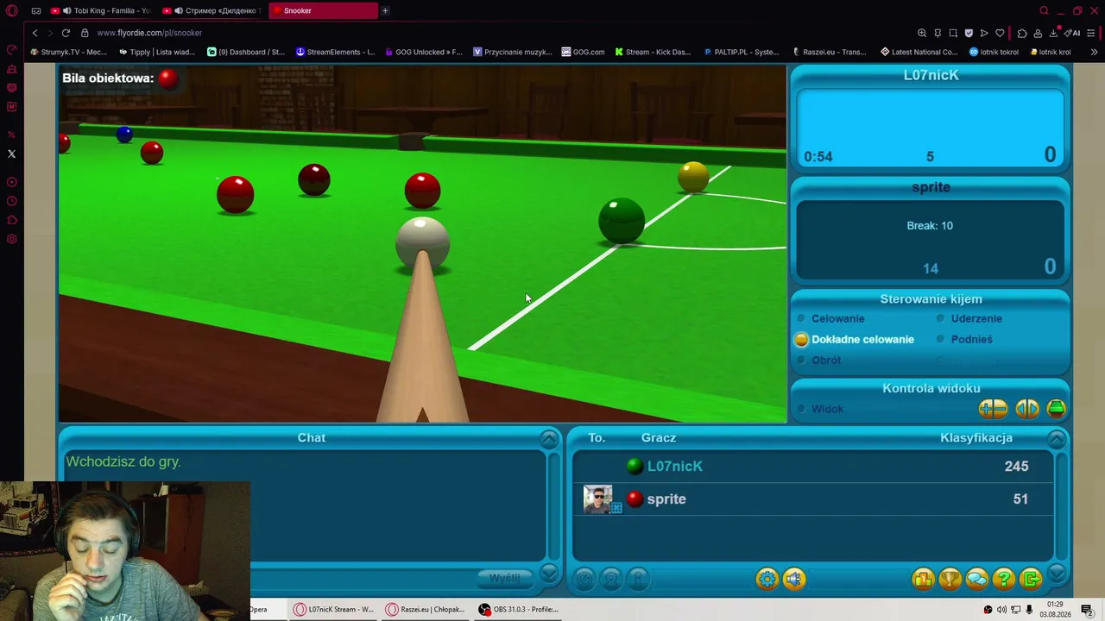Click player L07nicK in the list
Screen dimensions: 1105x621
coord(811,466)
